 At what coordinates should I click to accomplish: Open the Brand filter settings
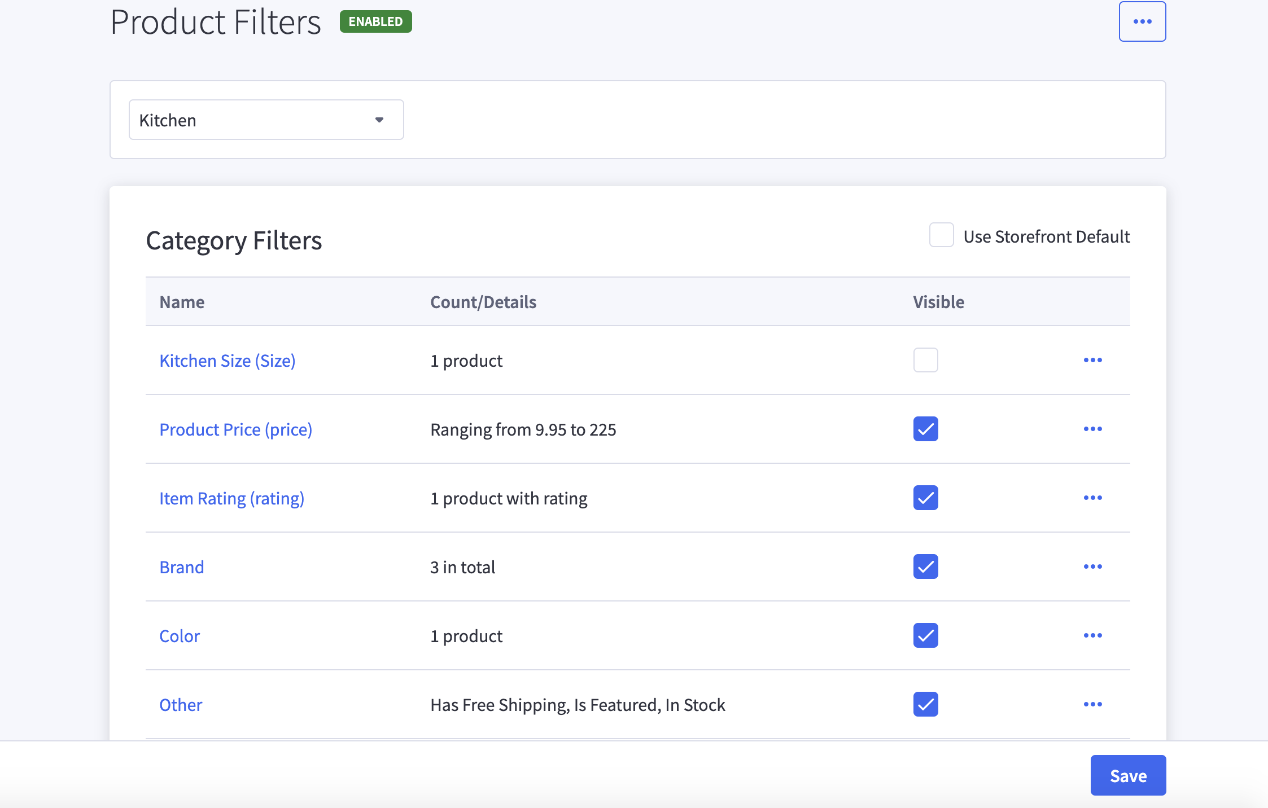click(x=182, y=567)
